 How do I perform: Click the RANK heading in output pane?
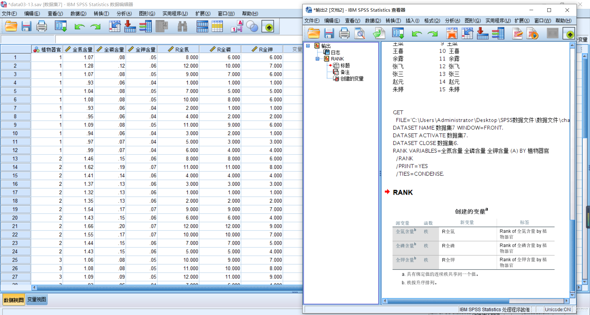click(x=403, y=192)
